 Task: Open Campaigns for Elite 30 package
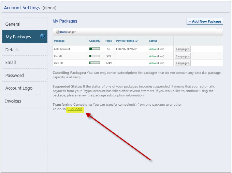click(183, 63)
